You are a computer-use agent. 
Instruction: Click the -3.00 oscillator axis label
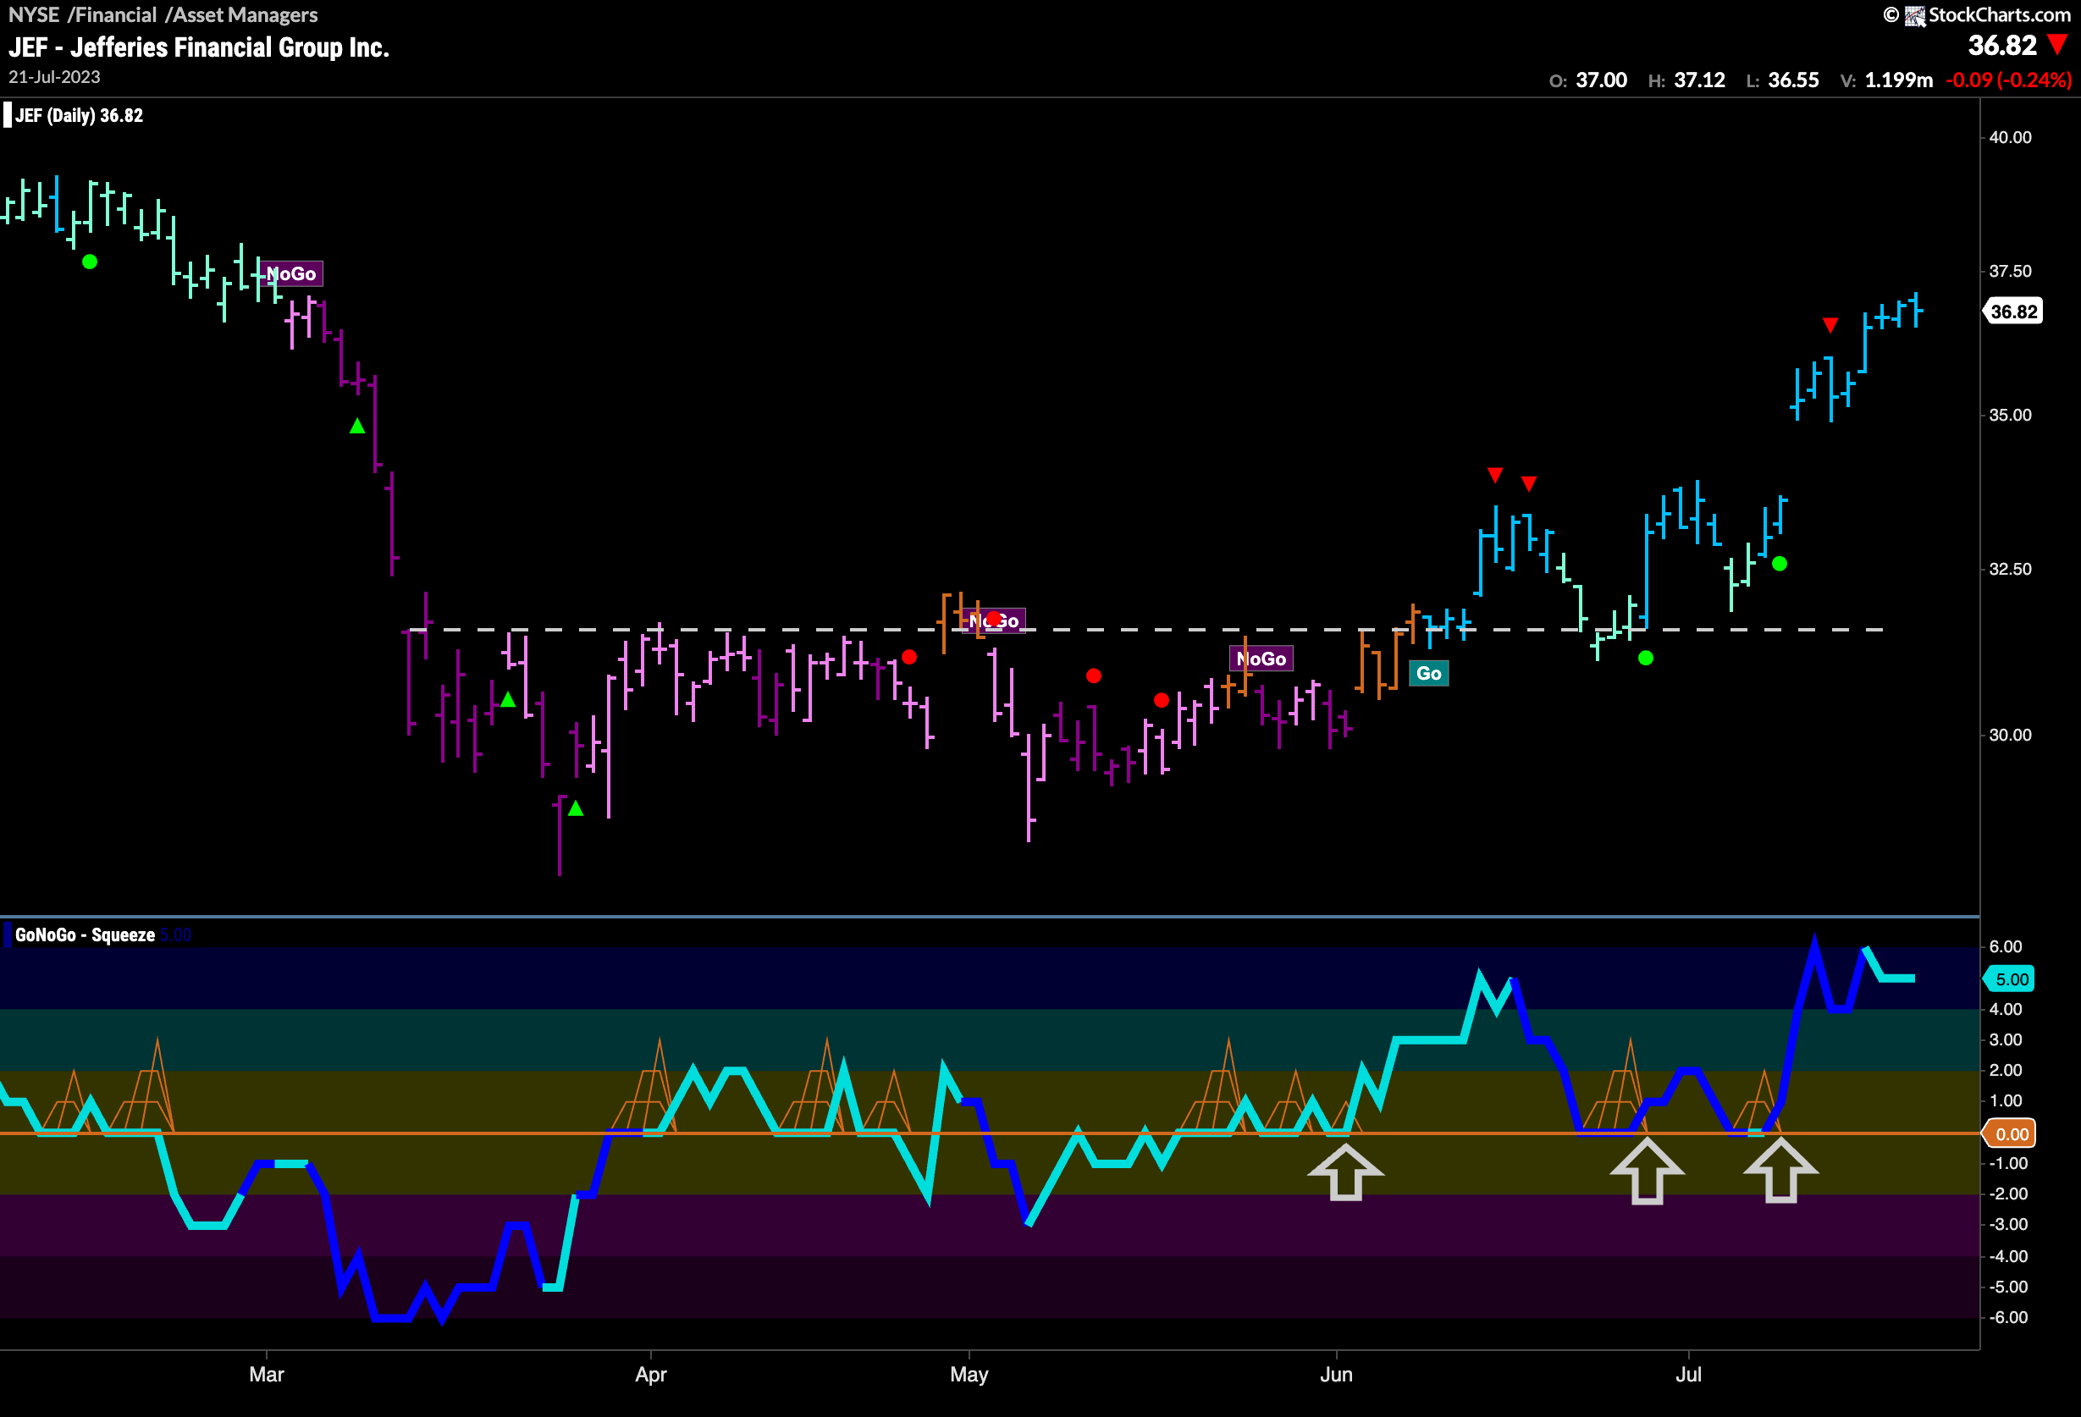[2008, 1225]
